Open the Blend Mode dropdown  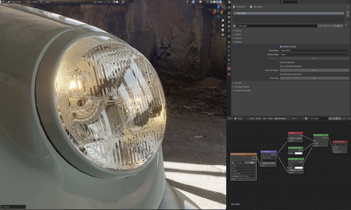click(x=314, y=51)
